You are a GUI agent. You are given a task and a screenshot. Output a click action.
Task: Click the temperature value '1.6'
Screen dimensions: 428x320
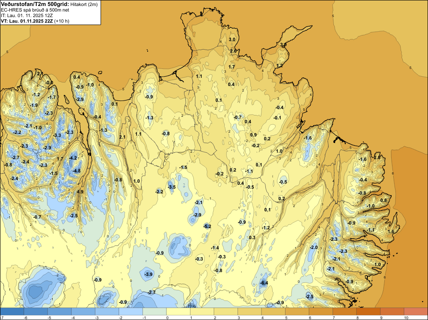(x=391, y=231)
